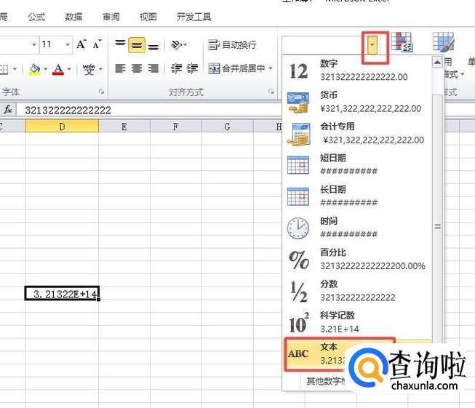Toggle middle vertical alignment

pos(137,45)
